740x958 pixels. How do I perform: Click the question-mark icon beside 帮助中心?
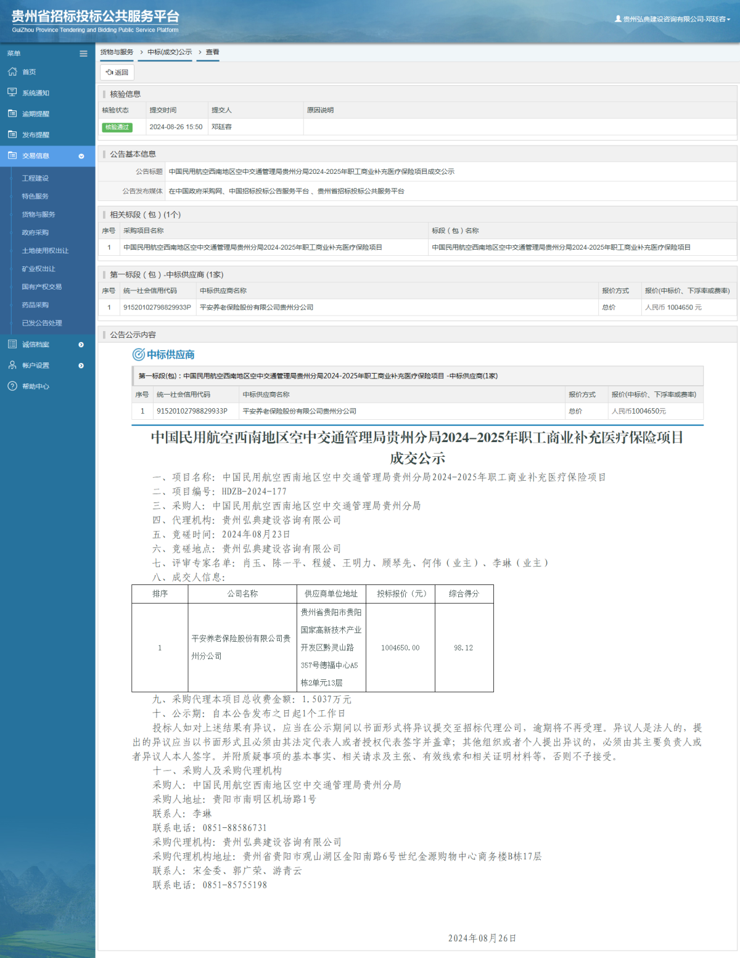click(12, 386)
